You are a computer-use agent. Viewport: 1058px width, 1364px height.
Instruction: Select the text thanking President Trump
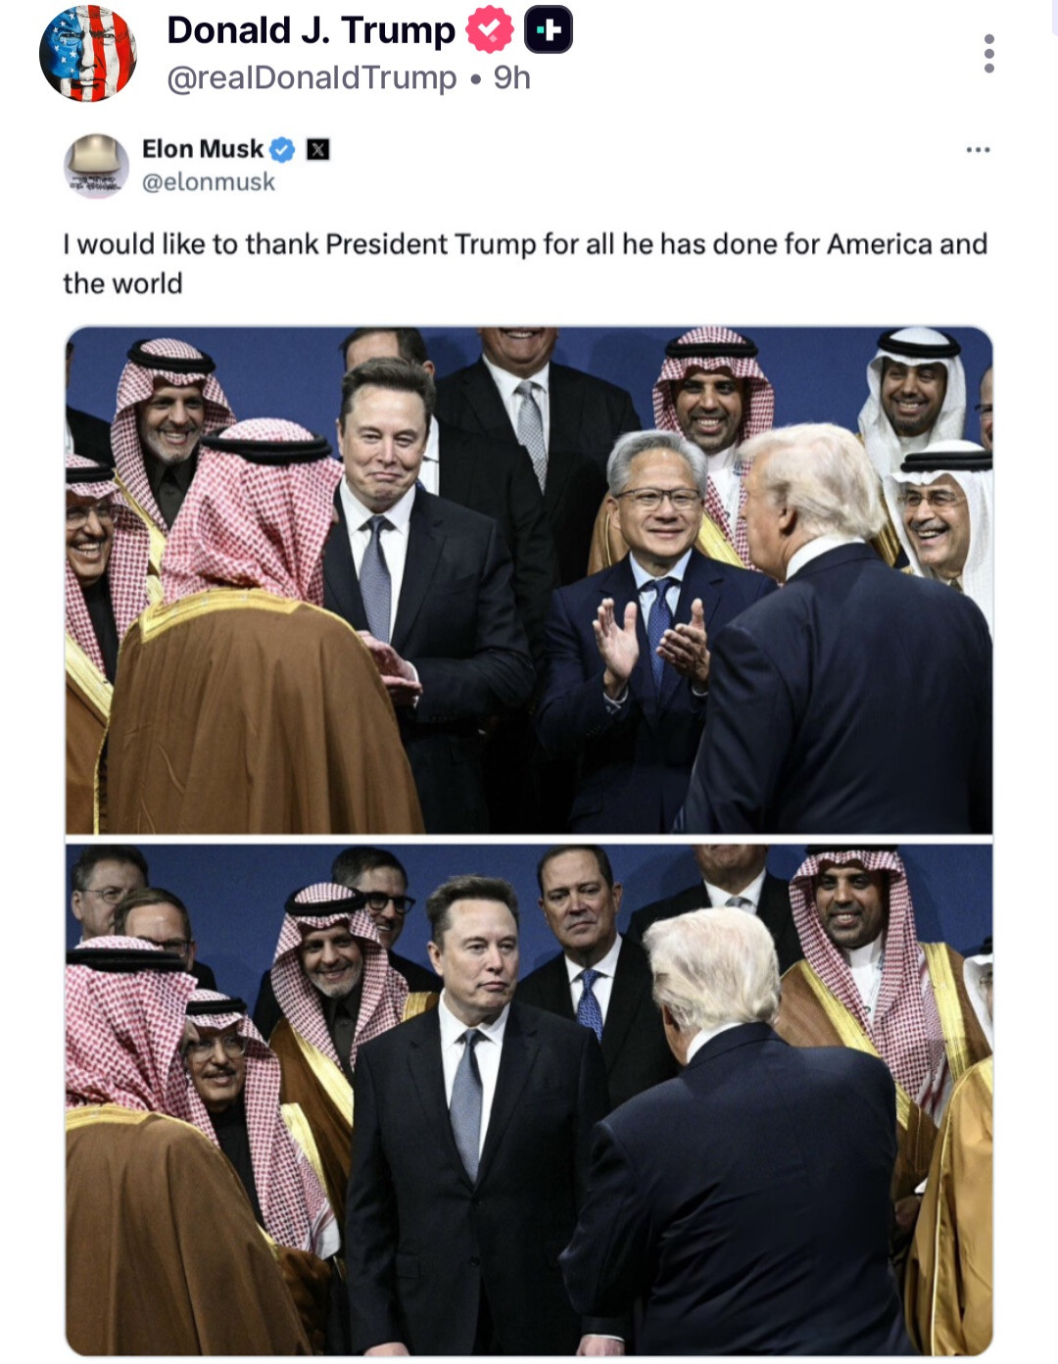[x=525, y=264]
